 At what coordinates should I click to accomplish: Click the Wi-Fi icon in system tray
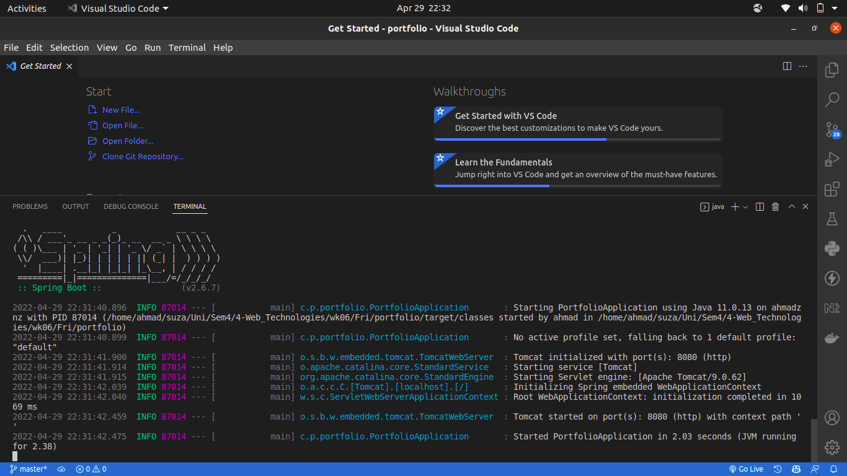coord(786,9)
